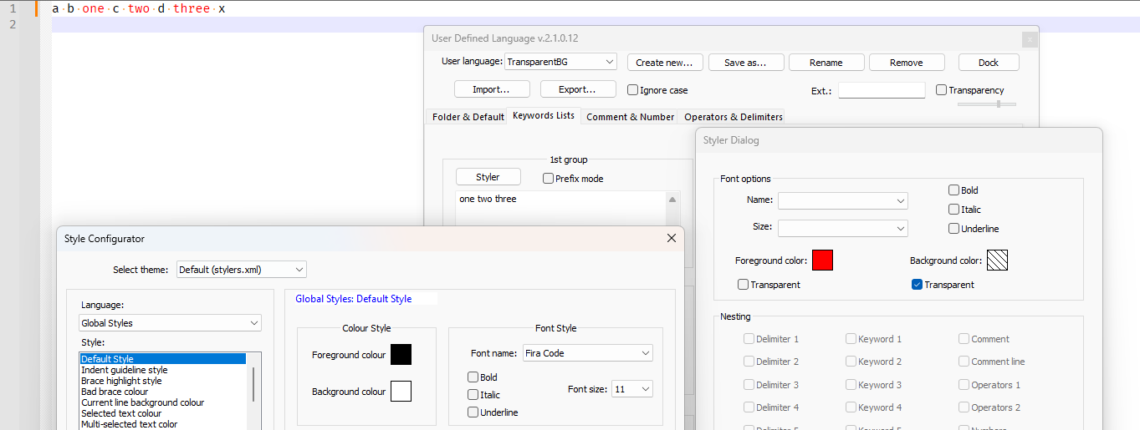Open the Font name dropdown Fira Code

pos(587,353)
